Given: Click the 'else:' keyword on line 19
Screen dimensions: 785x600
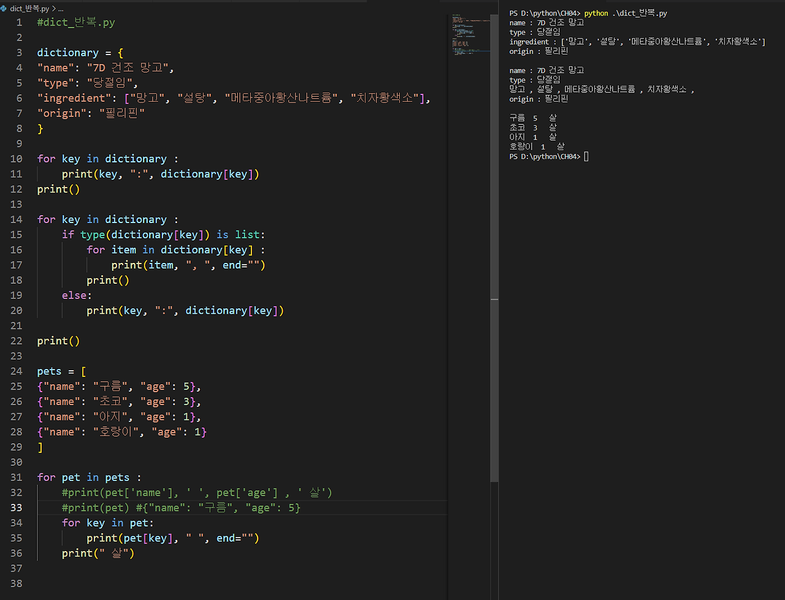Looking at the screenshot, I should tap(77, 295).
